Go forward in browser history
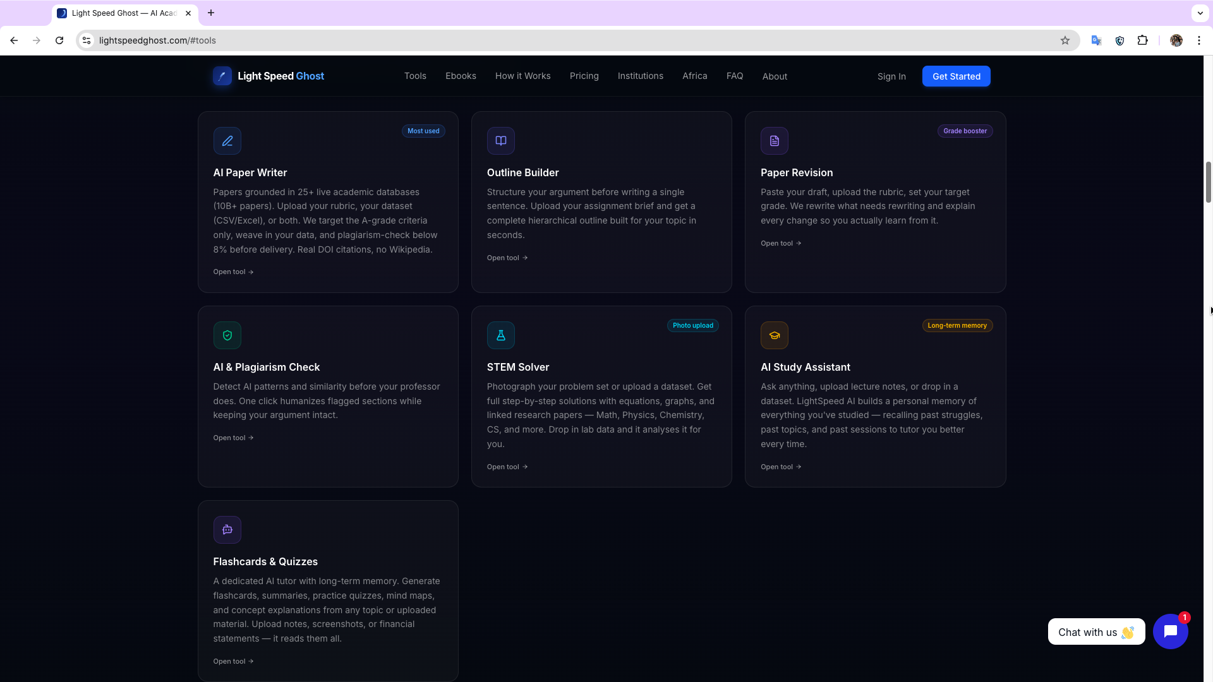This screenshot has width=1213, height=682. point(37,40)
